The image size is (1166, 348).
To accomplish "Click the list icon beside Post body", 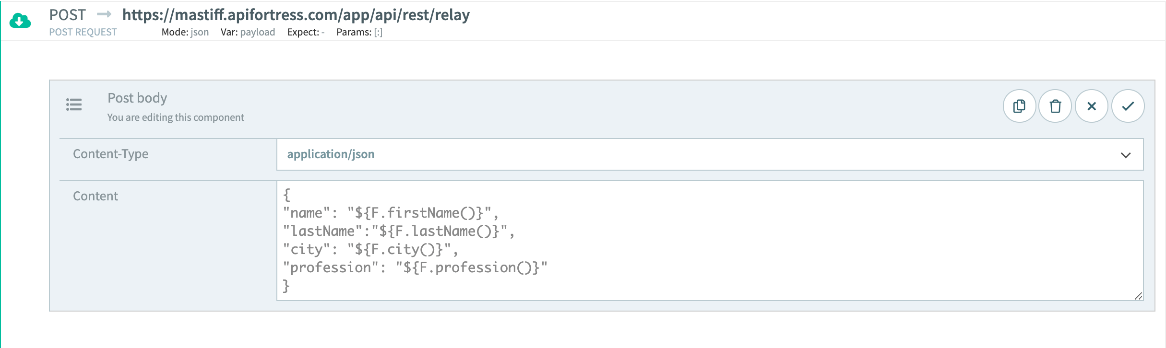I will click(74, 104).
